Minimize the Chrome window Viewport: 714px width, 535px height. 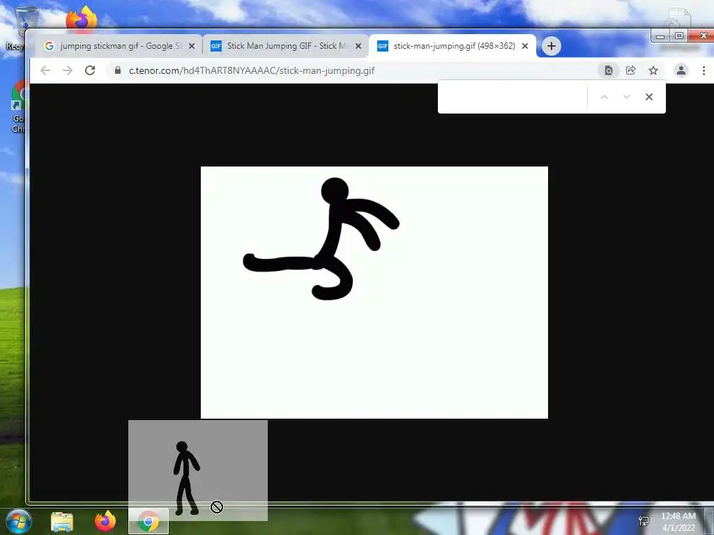[660, 36]
